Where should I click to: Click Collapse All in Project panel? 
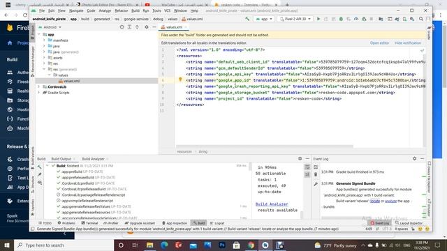click(x=137, y=27)
